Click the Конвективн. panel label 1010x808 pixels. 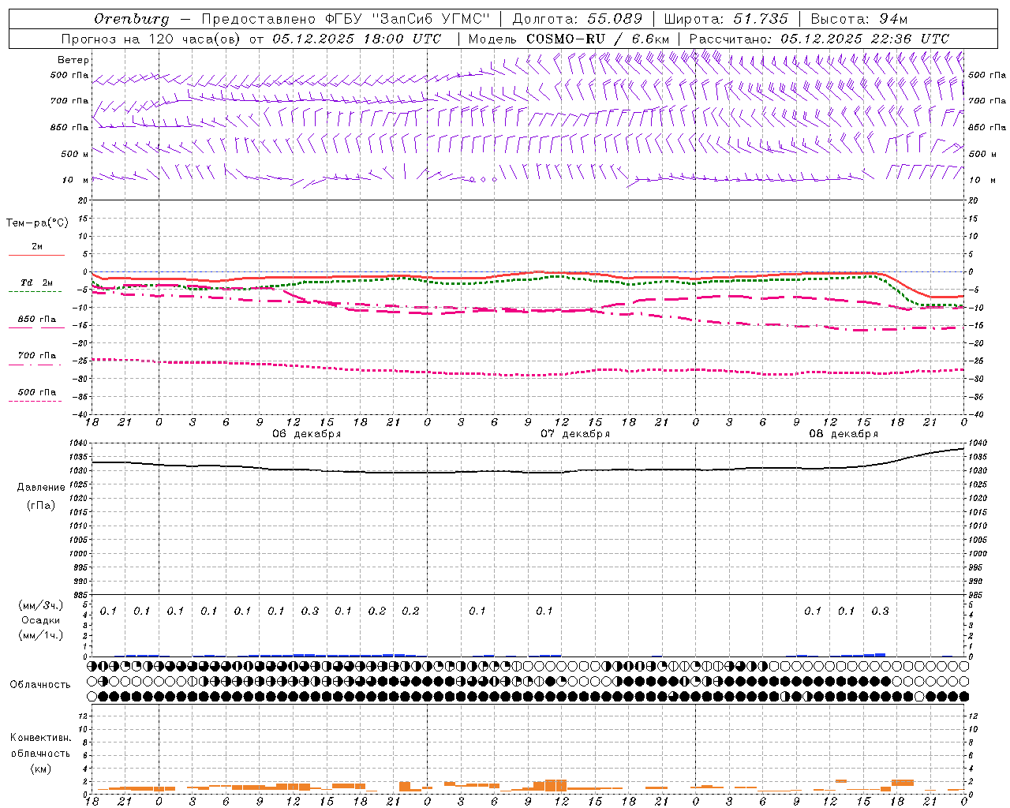pos(40,738)
